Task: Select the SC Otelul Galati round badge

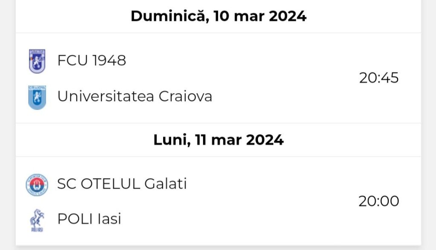Action: click(x=37, y=185)
